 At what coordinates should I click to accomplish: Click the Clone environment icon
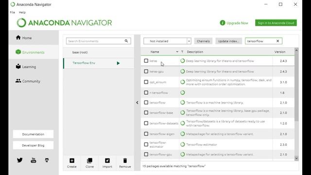pyautogui.click(x=89, y=160)
